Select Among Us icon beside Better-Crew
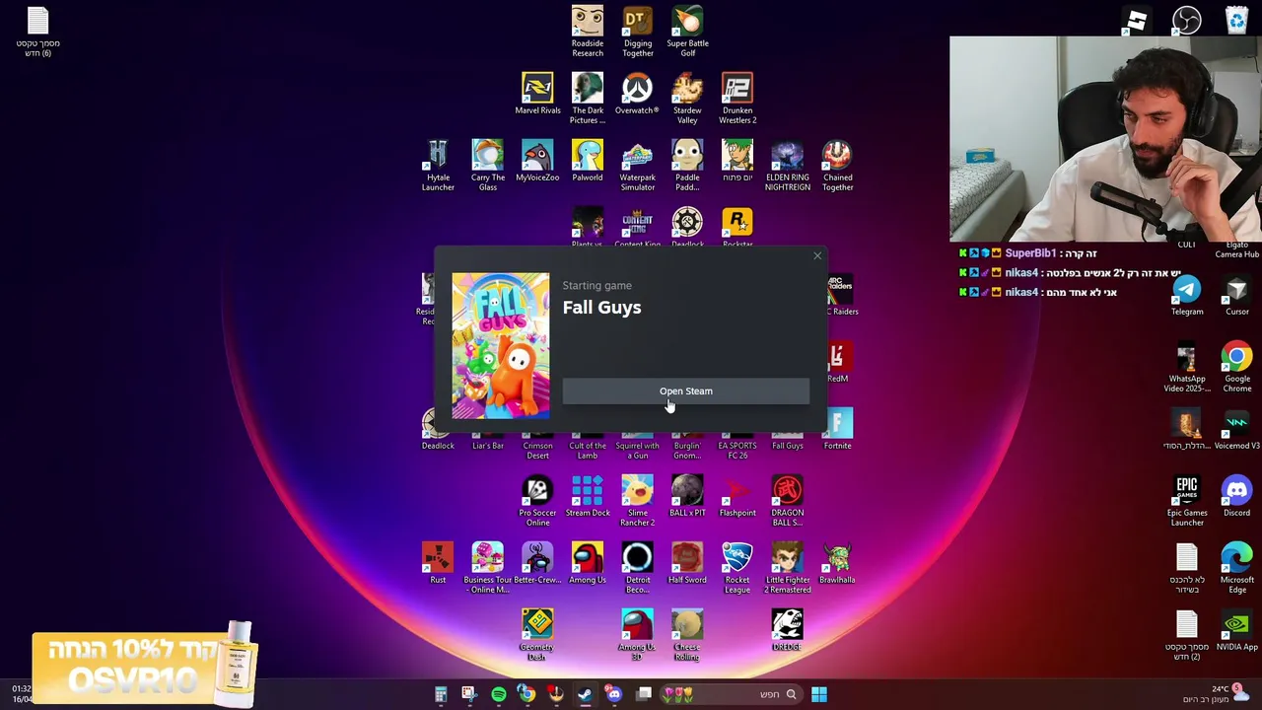Screen dimensions: 1262x710 coord(588,563)
